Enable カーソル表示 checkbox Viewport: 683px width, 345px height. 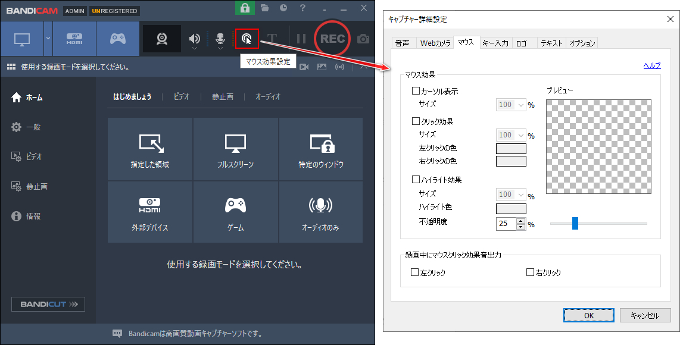tap(416, 91)
